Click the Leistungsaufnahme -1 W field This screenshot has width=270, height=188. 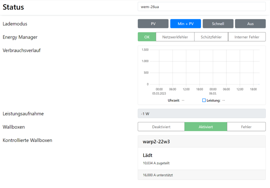[x=201, y=114]
